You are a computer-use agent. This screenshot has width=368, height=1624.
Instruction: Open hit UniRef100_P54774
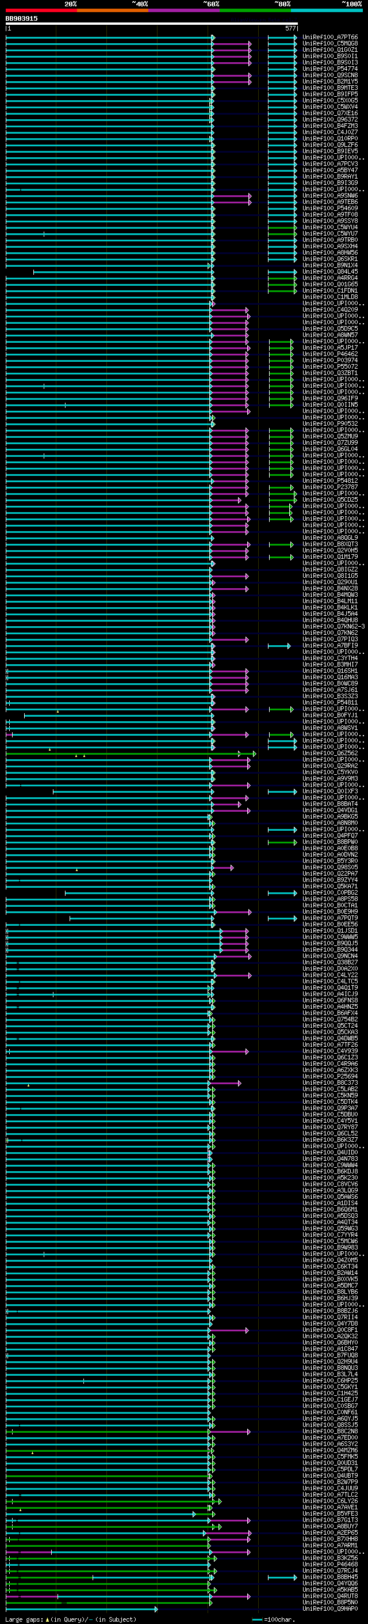pyautogui.click(x=329, y=69)
